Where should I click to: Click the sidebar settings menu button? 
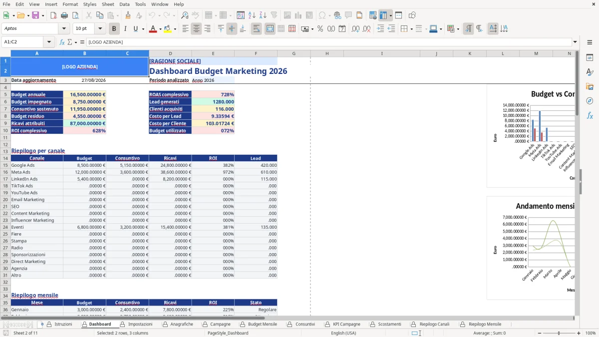[x=590, y=42]
